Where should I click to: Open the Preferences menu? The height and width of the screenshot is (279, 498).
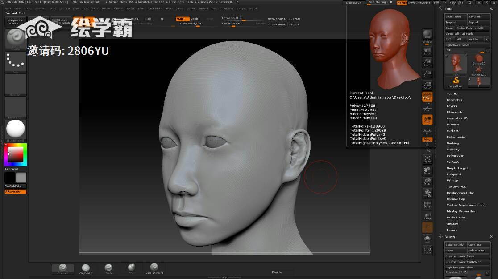[x=154, y=8]
